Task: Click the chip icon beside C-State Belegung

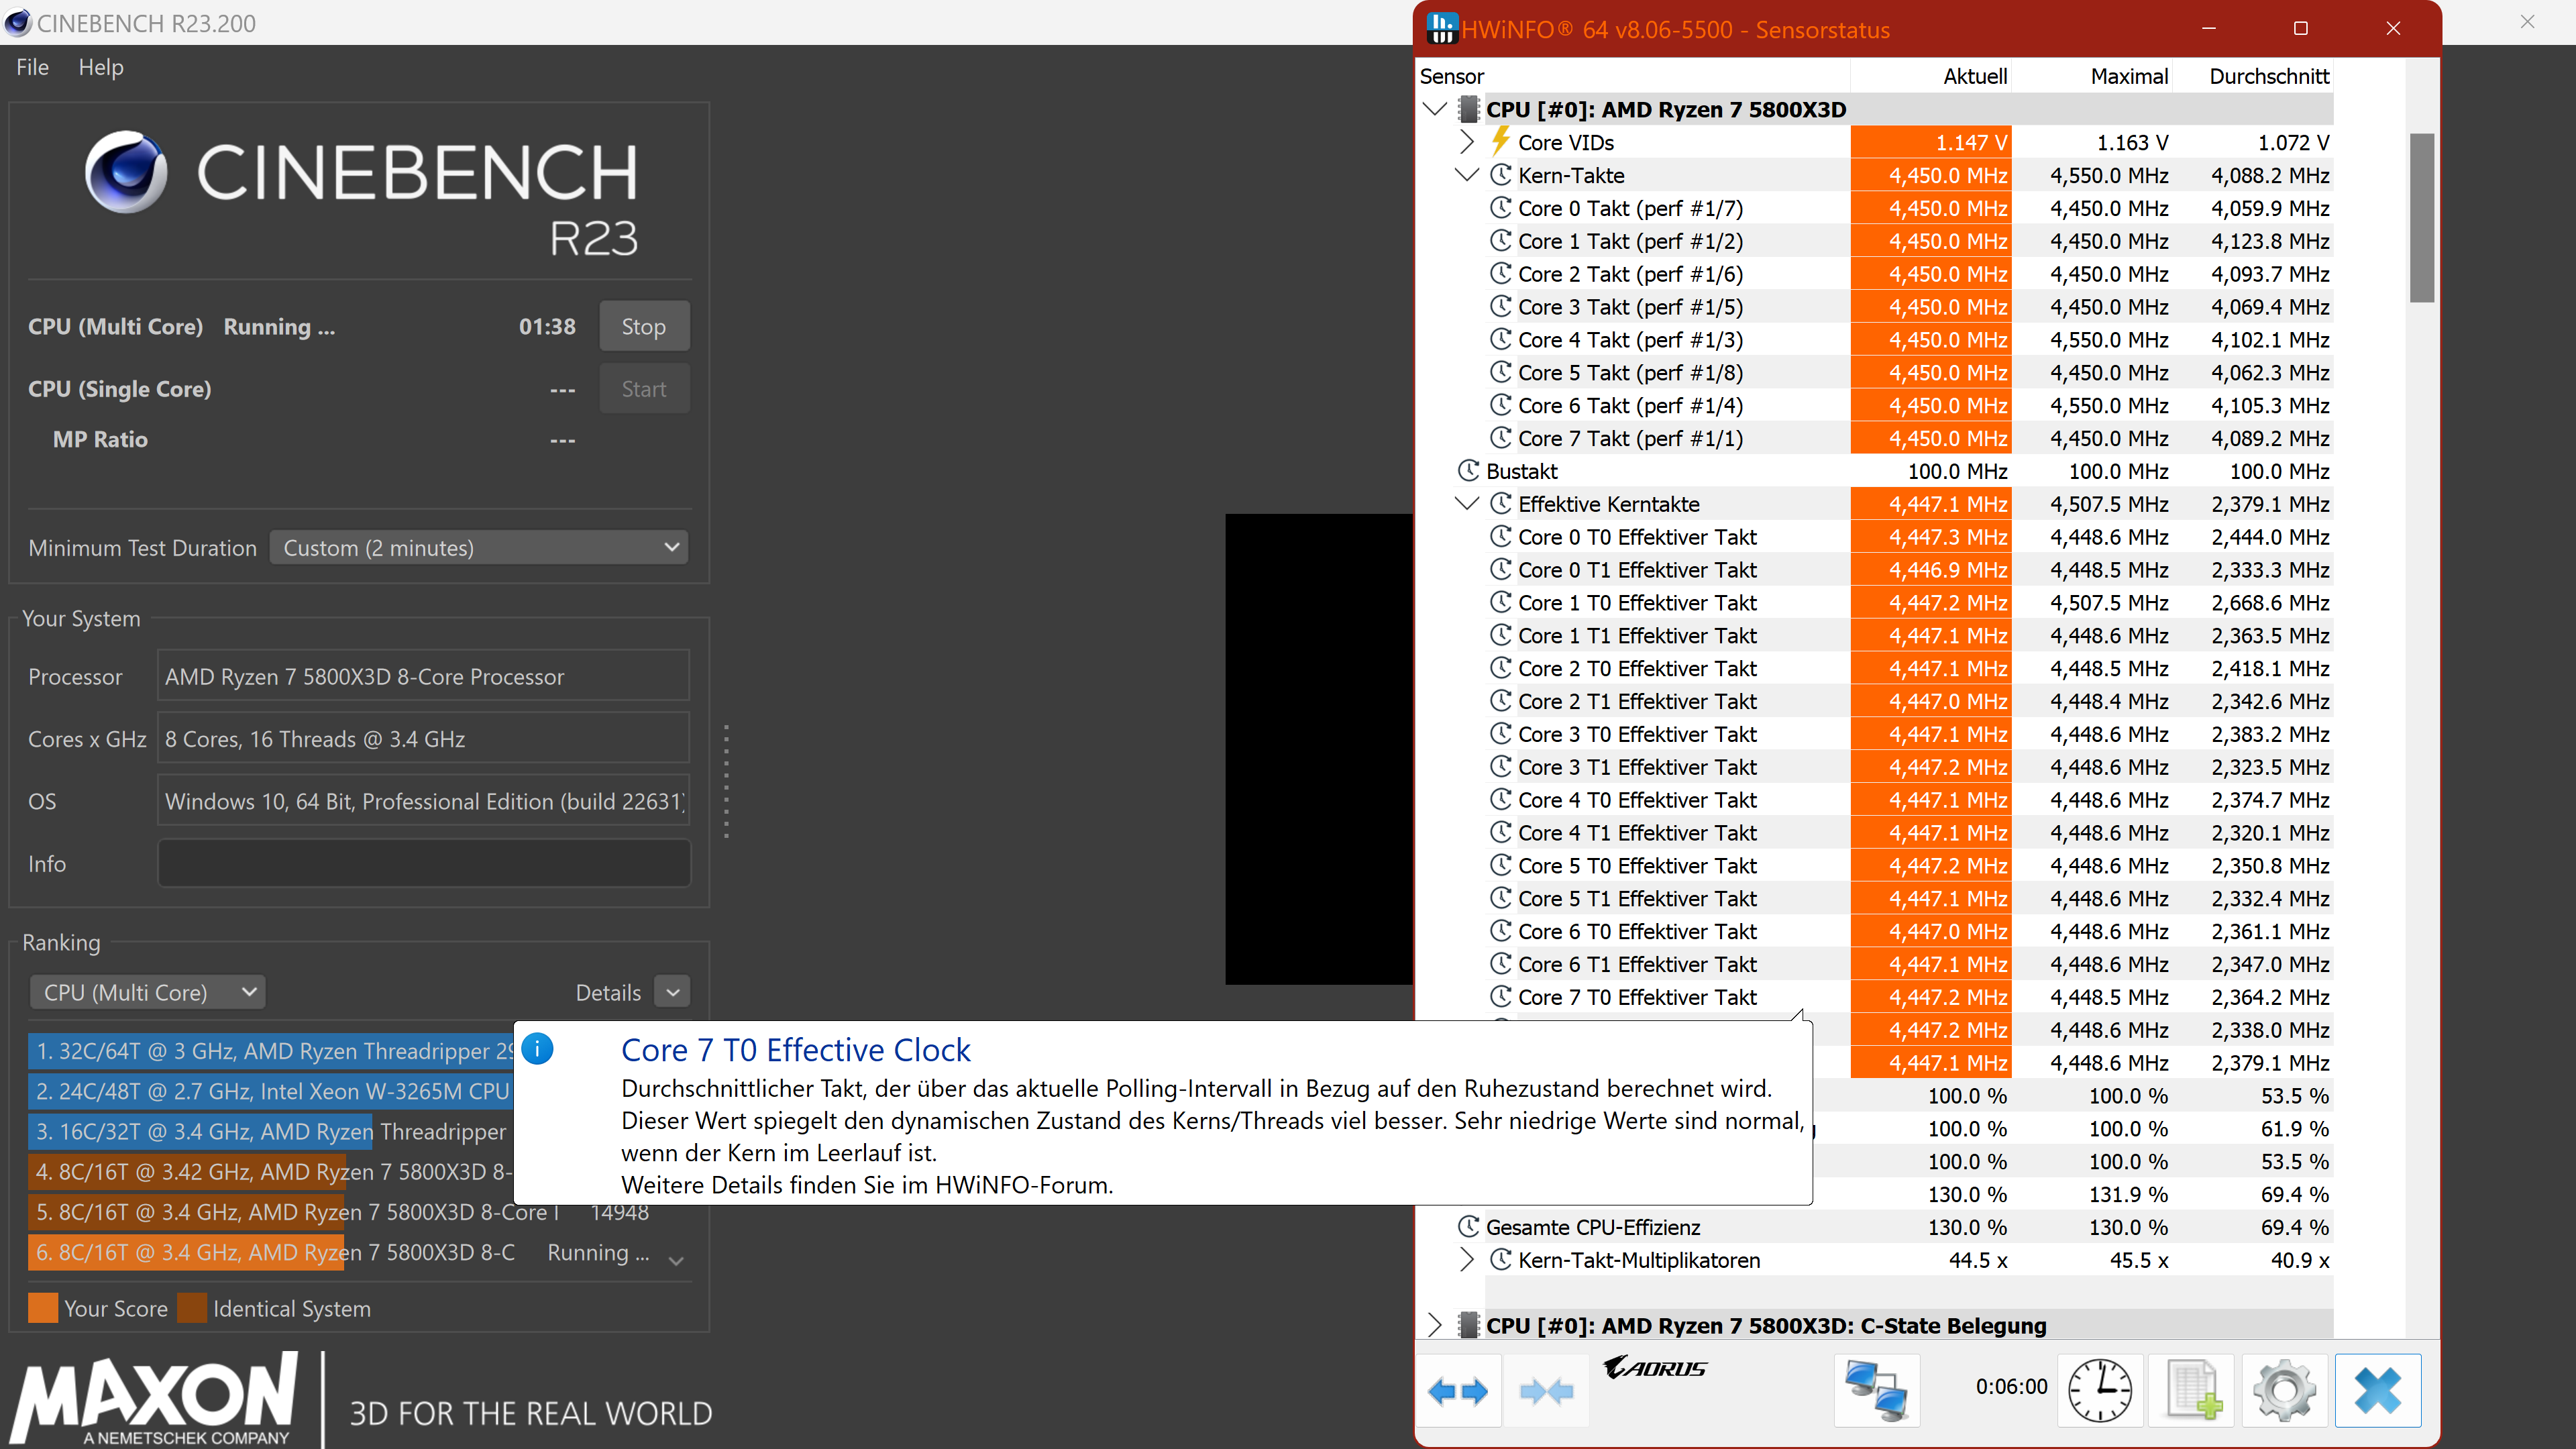Action: coord(1468,1325)
